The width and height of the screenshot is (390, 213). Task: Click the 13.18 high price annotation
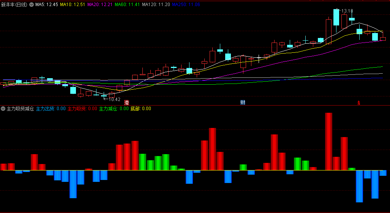(x=347, y=11)
